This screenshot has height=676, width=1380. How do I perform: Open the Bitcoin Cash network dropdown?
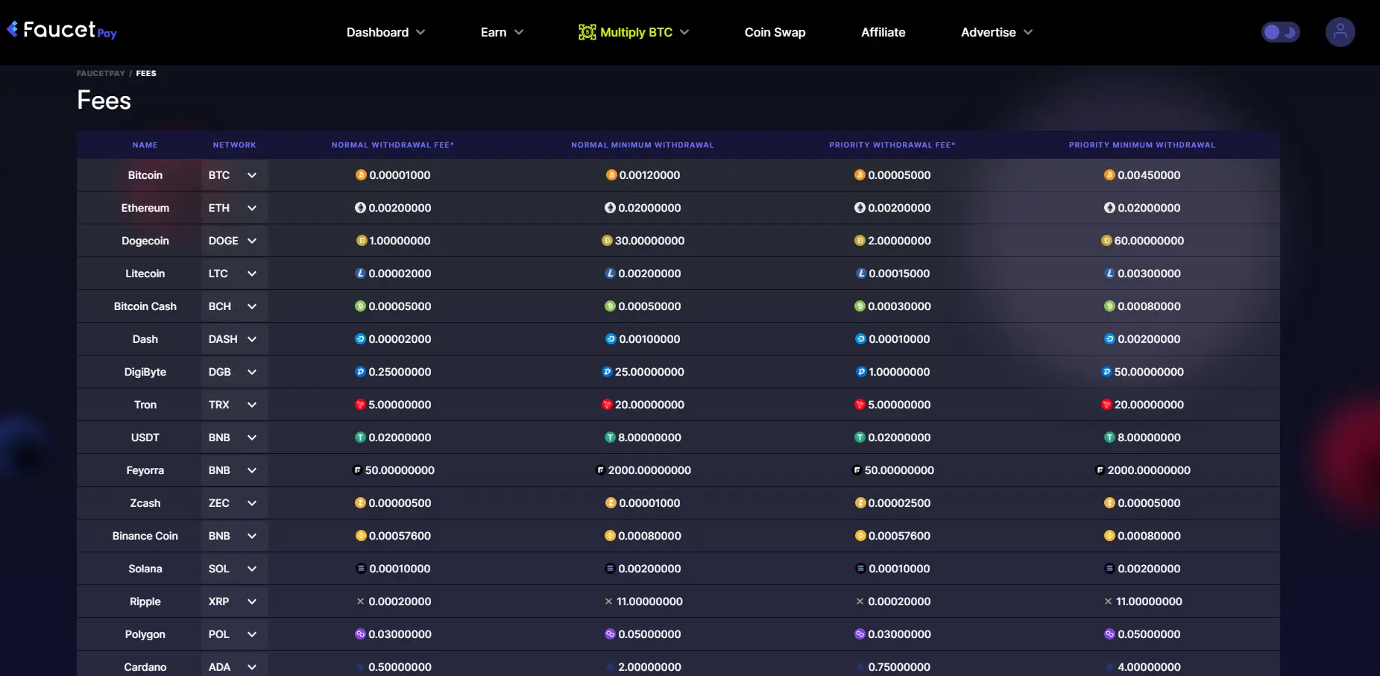tap(234, 306)
